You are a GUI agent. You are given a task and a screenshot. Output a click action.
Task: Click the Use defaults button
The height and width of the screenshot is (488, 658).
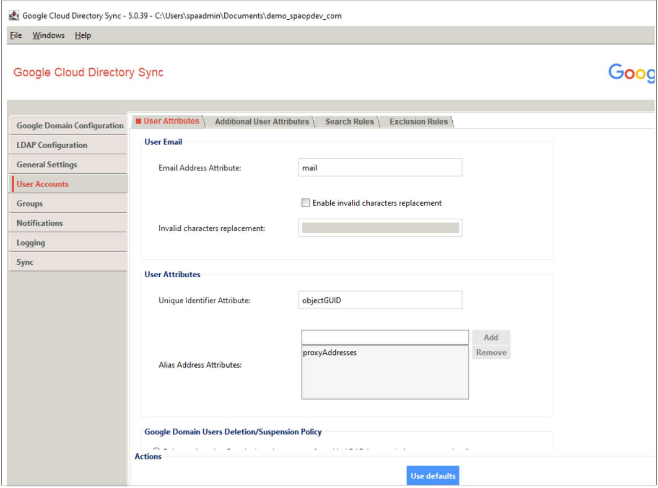[x=433, y=476]
